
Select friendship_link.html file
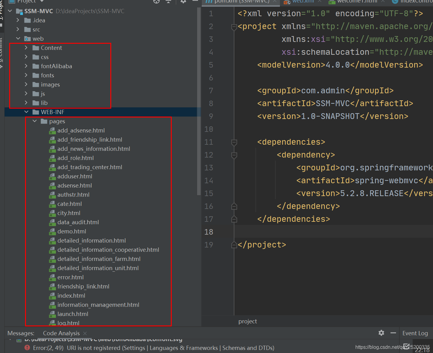tap(83, 286)
